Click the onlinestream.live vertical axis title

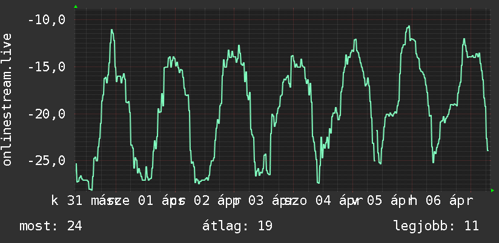(7, 99)
